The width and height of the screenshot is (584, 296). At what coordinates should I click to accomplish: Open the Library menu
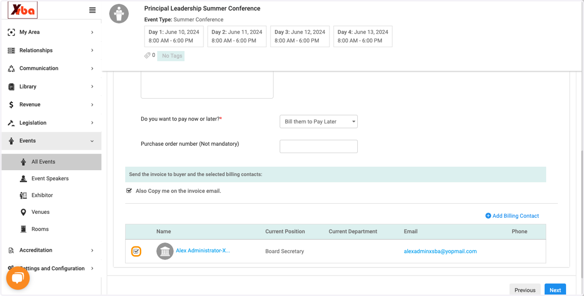pyautogui.click(x=51, y=87)
